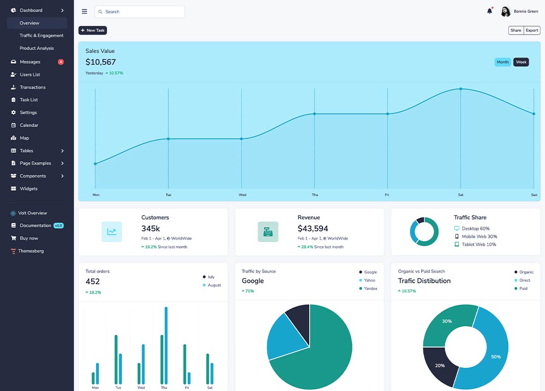Click the notification bell icon
The image size is (545, 391).
click(x=490, y=11)
